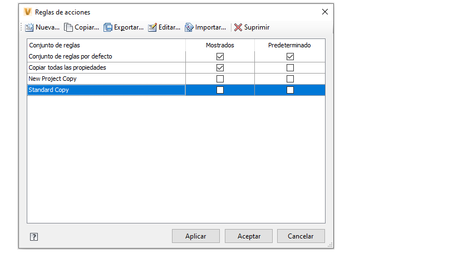
Task: Click the Editar toolbar icon
Action: tap(152, 27)
